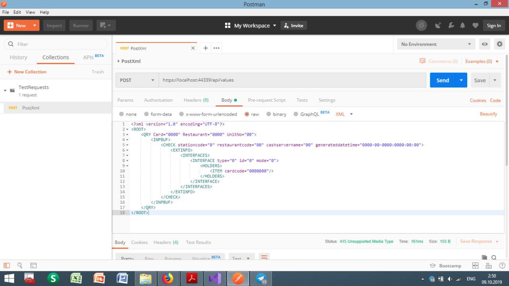Image resolution: width=509 pixels, height=286 pixels.
Task: Open the Headers (9) request tab
Action: (196, 100)
